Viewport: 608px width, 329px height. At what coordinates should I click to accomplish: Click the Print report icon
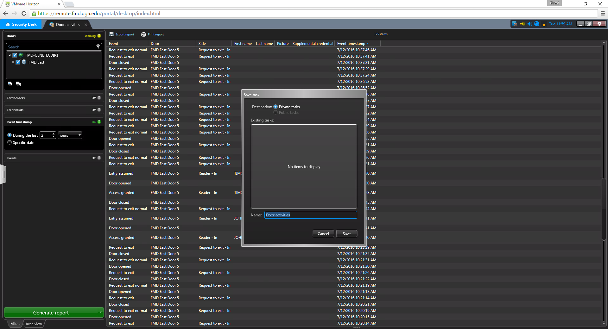[144, 34]
